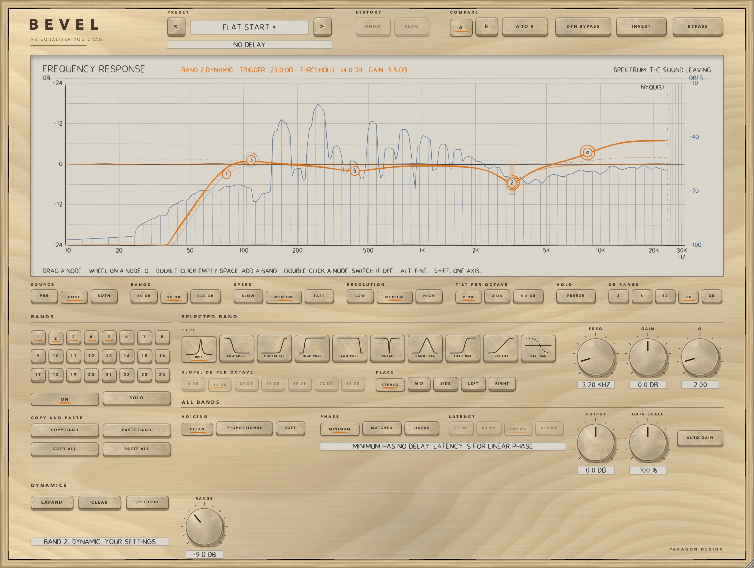Go to the next preset arrow

coord(322,26)
